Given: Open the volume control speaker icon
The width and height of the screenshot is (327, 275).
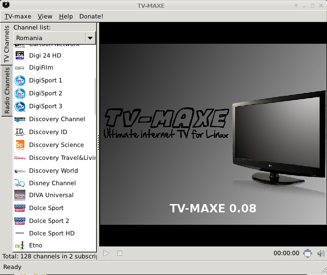Looking at the screenshot, I should pos(321,253).
